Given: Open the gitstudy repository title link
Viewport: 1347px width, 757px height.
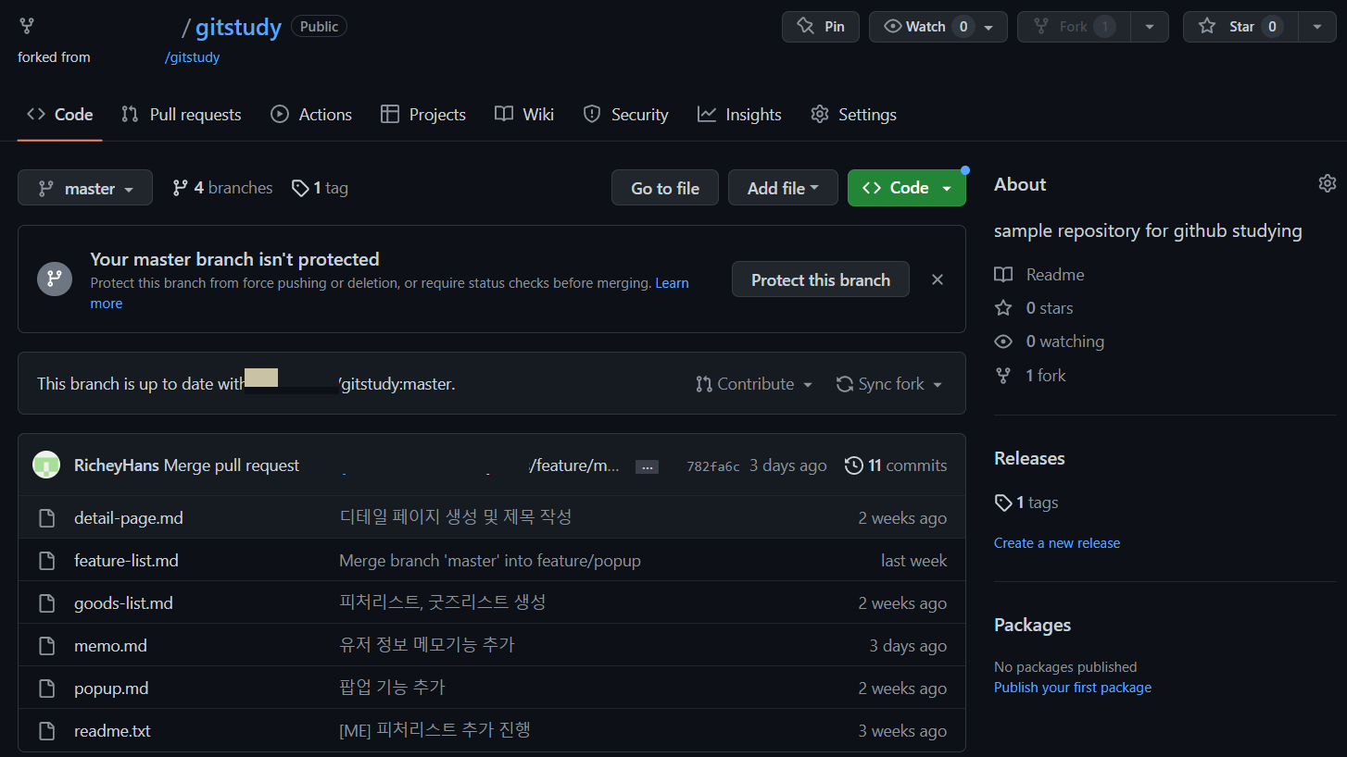Looking at the screenshot, I should coord(238,27).
